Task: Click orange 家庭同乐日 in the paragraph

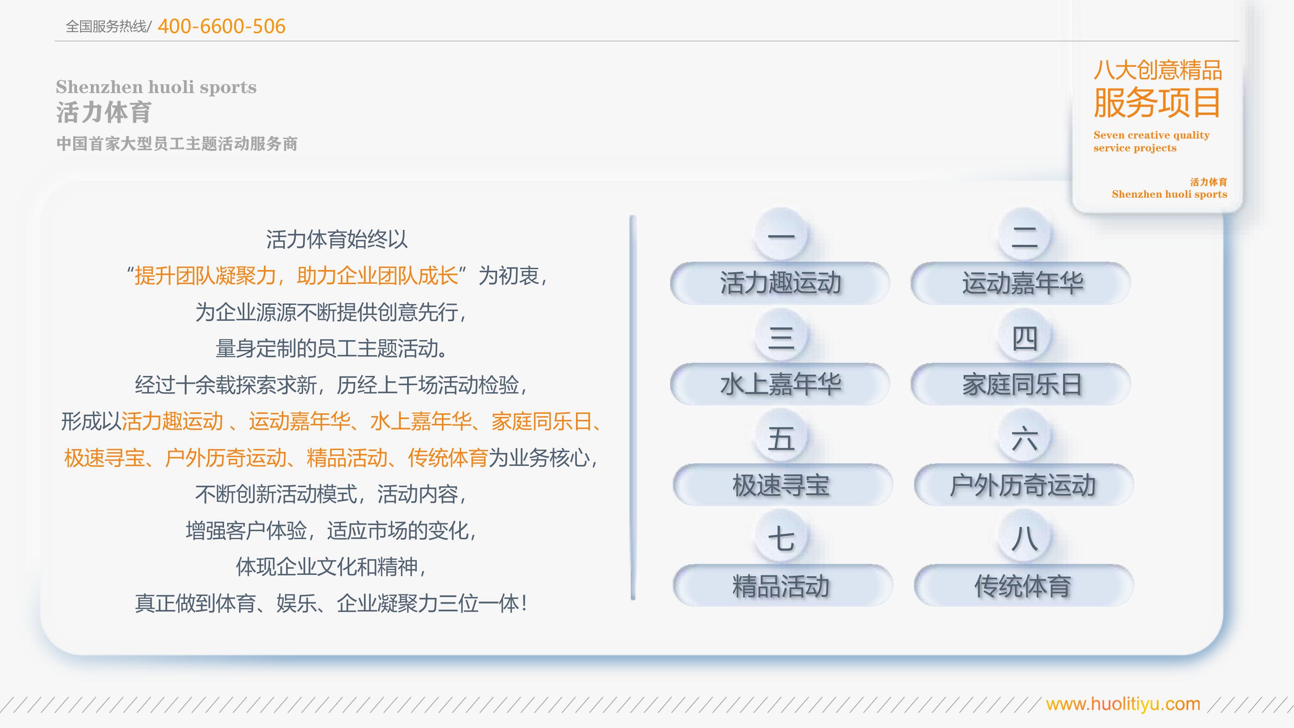Action: click(542, 421)
